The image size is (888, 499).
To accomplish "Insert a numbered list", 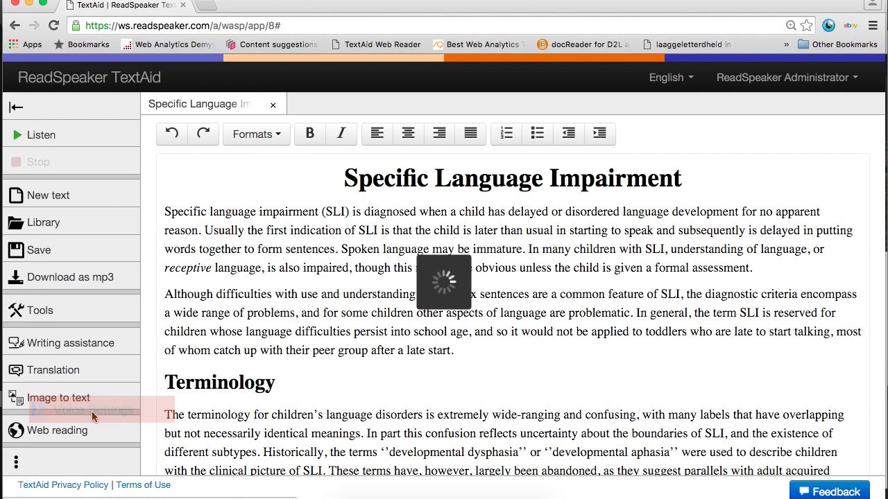I will [506, 133].
